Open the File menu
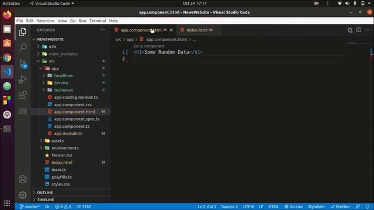Image resolution: width=374 pixels, height=210 pixels. pyautogui.click(x=19, y=21)
